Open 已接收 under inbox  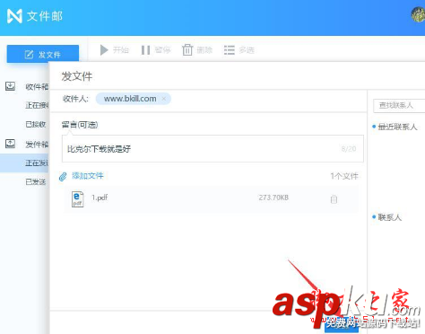(x=36, y=124)
